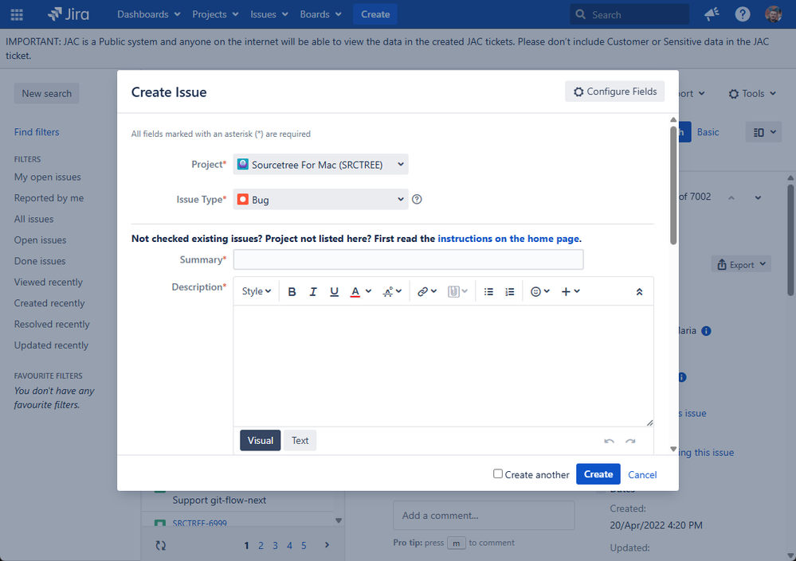Go to results page 3
The width and height of the screenshot is (796, 561).
(275, 545)
